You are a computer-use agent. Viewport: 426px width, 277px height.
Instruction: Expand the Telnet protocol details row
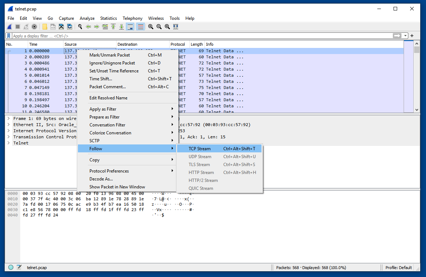pyautogui.click(x=9, y=143)
